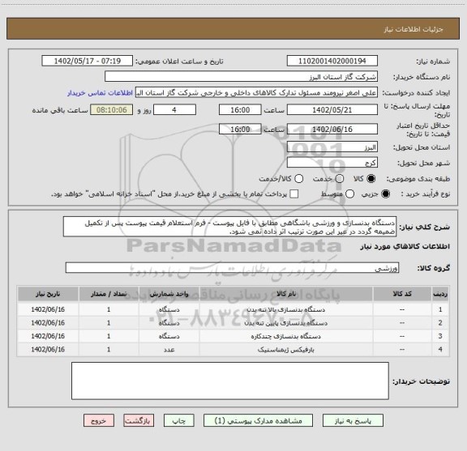Click the need date cell of row 1

tap(48, 309)
